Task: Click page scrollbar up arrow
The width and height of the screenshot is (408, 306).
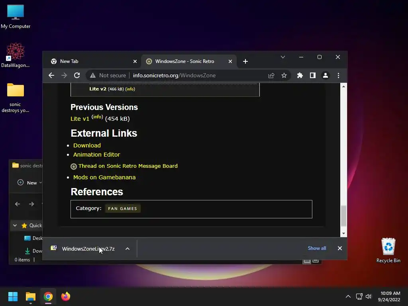Action: click(x=344, y=86)
